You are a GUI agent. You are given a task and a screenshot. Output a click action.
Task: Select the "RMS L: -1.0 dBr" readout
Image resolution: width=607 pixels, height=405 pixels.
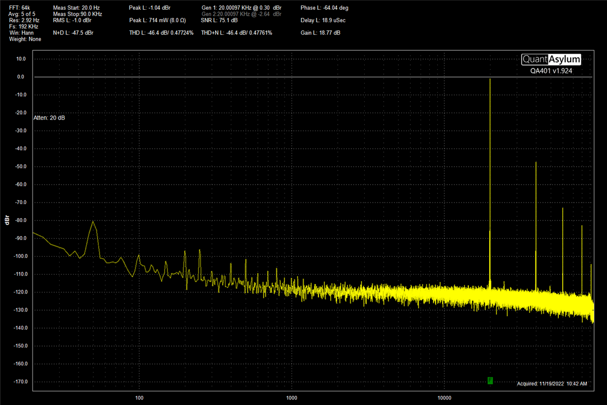[x=72, y=20]
